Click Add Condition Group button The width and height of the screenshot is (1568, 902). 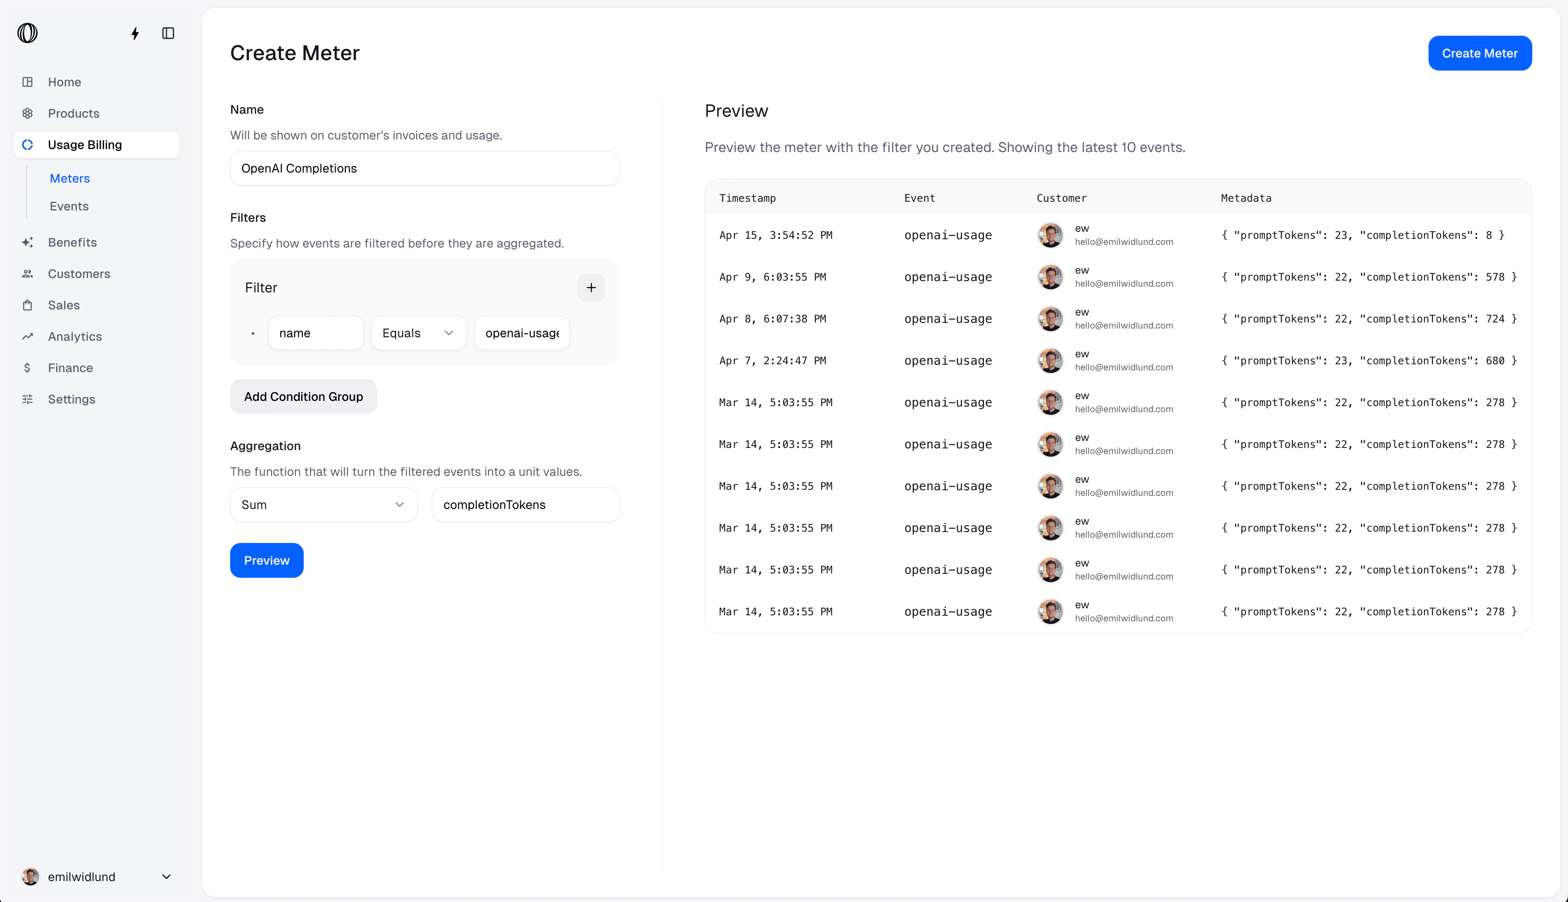click(x=303, y=397)
